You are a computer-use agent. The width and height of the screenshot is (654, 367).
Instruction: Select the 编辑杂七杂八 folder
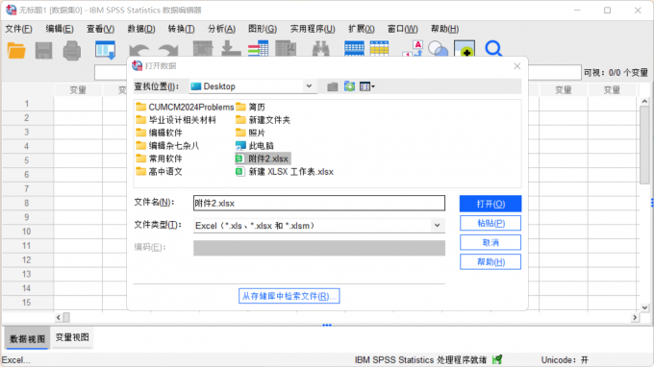click(167, 146)
